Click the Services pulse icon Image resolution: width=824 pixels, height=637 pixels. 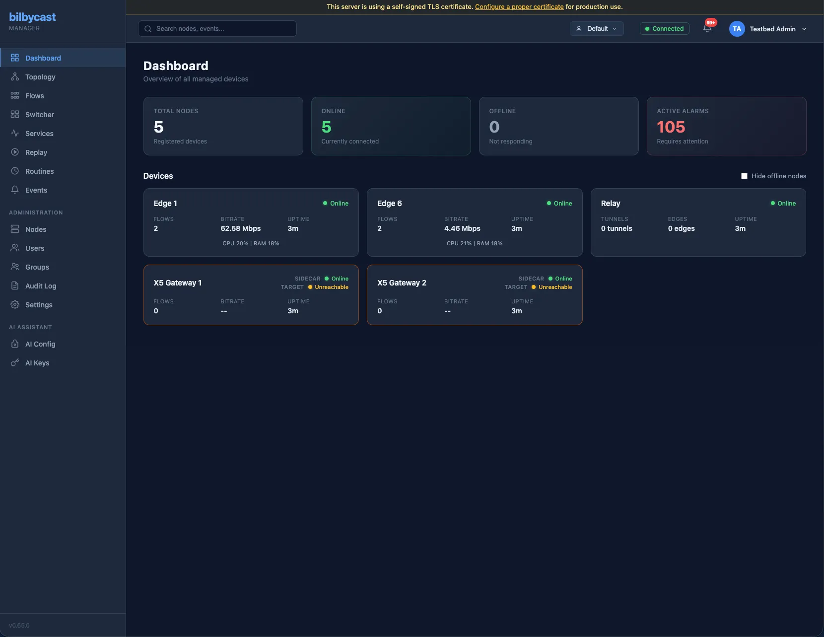15,133
